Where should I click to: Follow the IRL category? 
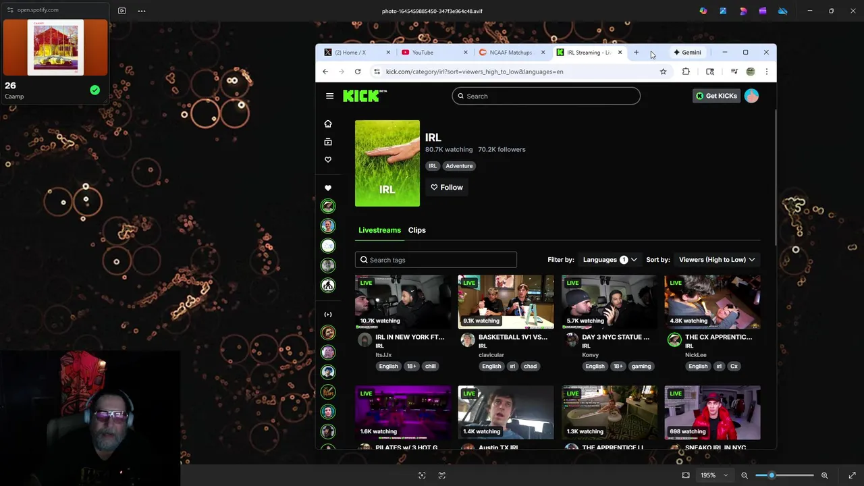[x=447, y=188]
